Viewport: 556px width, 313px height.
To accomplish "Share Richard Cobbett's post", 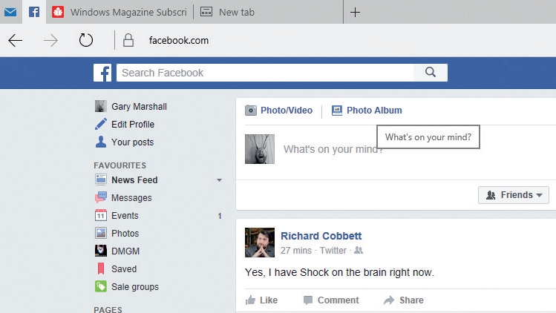I will point(404,300).
